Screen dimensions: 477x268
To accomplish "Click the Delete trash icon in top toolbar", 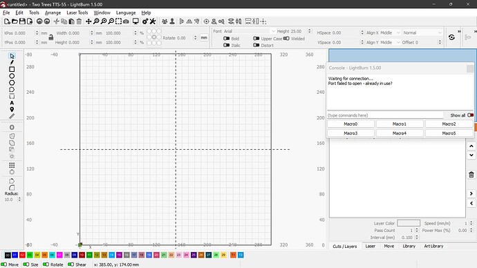I will tap(79, 21).
